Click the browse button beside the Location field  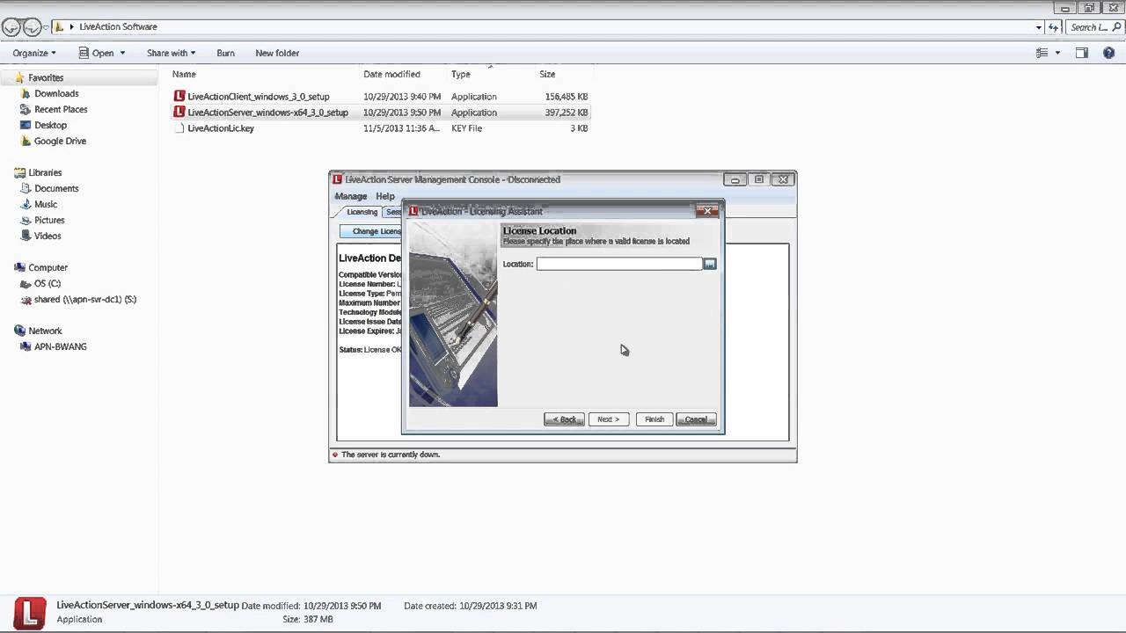coord(710,264)
